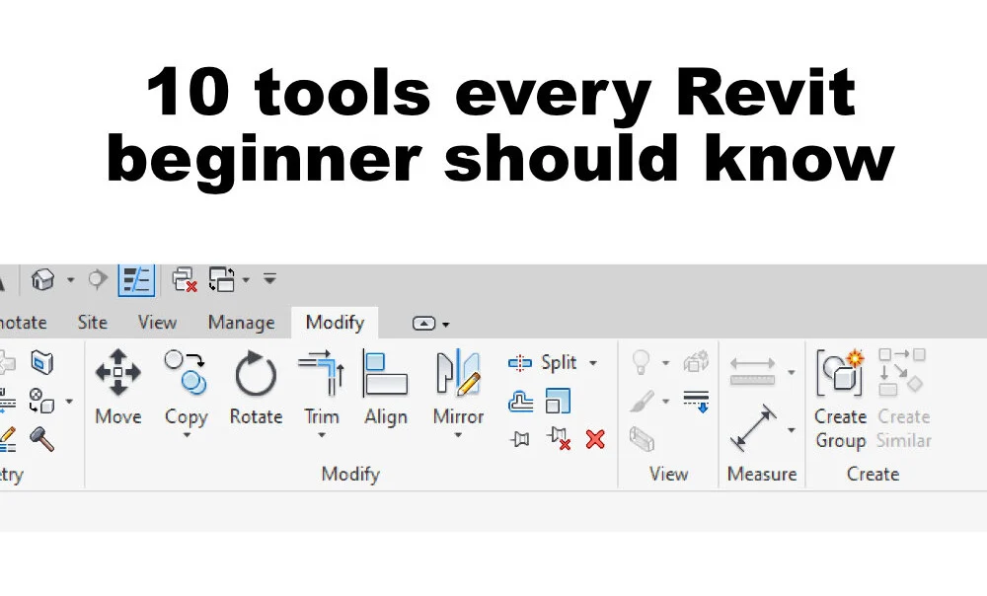
Task: Open the Split dropdown arrow
Action: [x=593, y=363]
